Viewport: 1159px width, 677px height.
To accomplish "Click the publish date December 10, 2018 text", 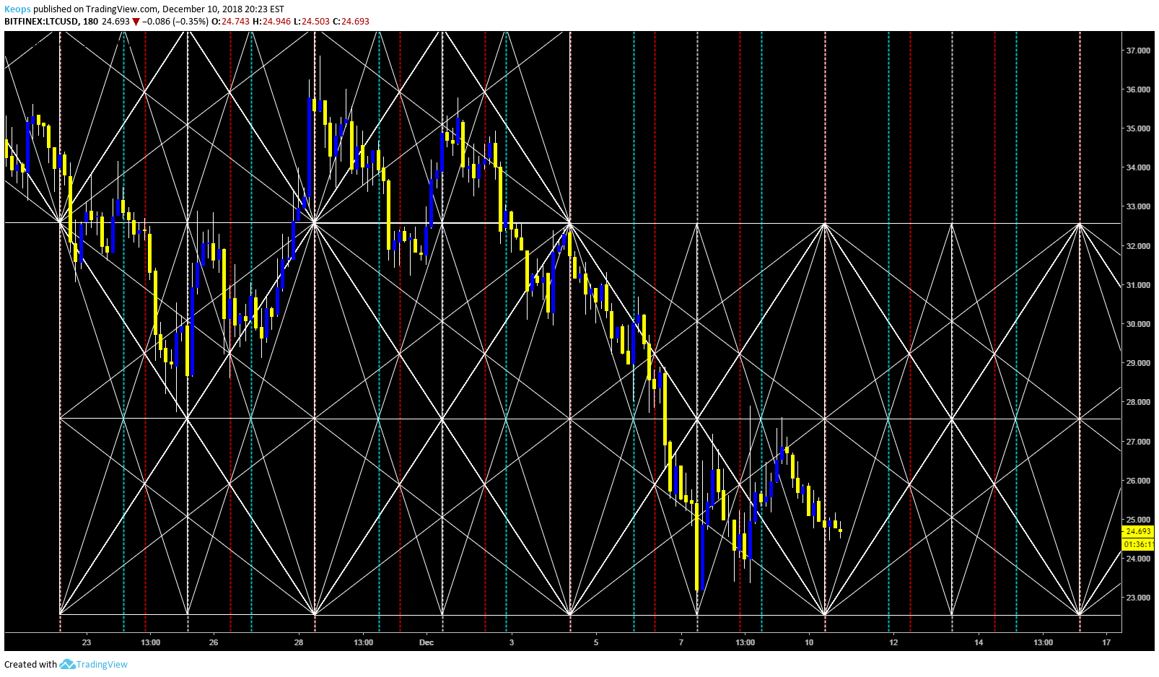I will click(201, 9).
